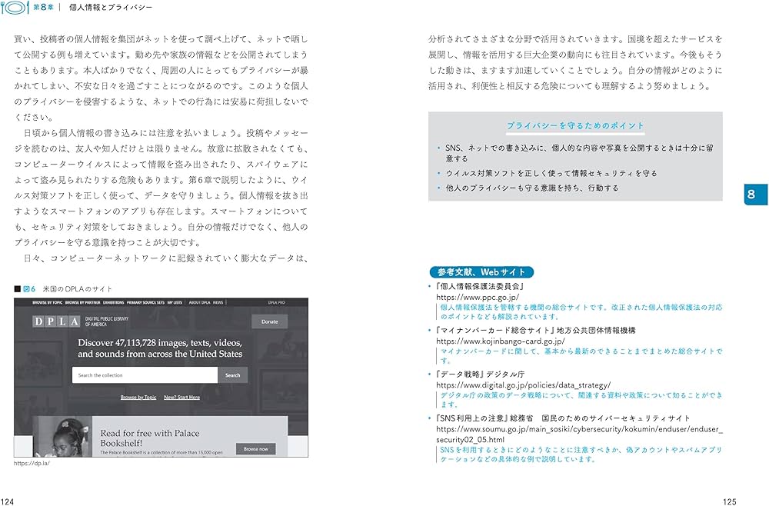Open the About DPLA nav link
Screen dimensions: 769x506
click(200, 302)
